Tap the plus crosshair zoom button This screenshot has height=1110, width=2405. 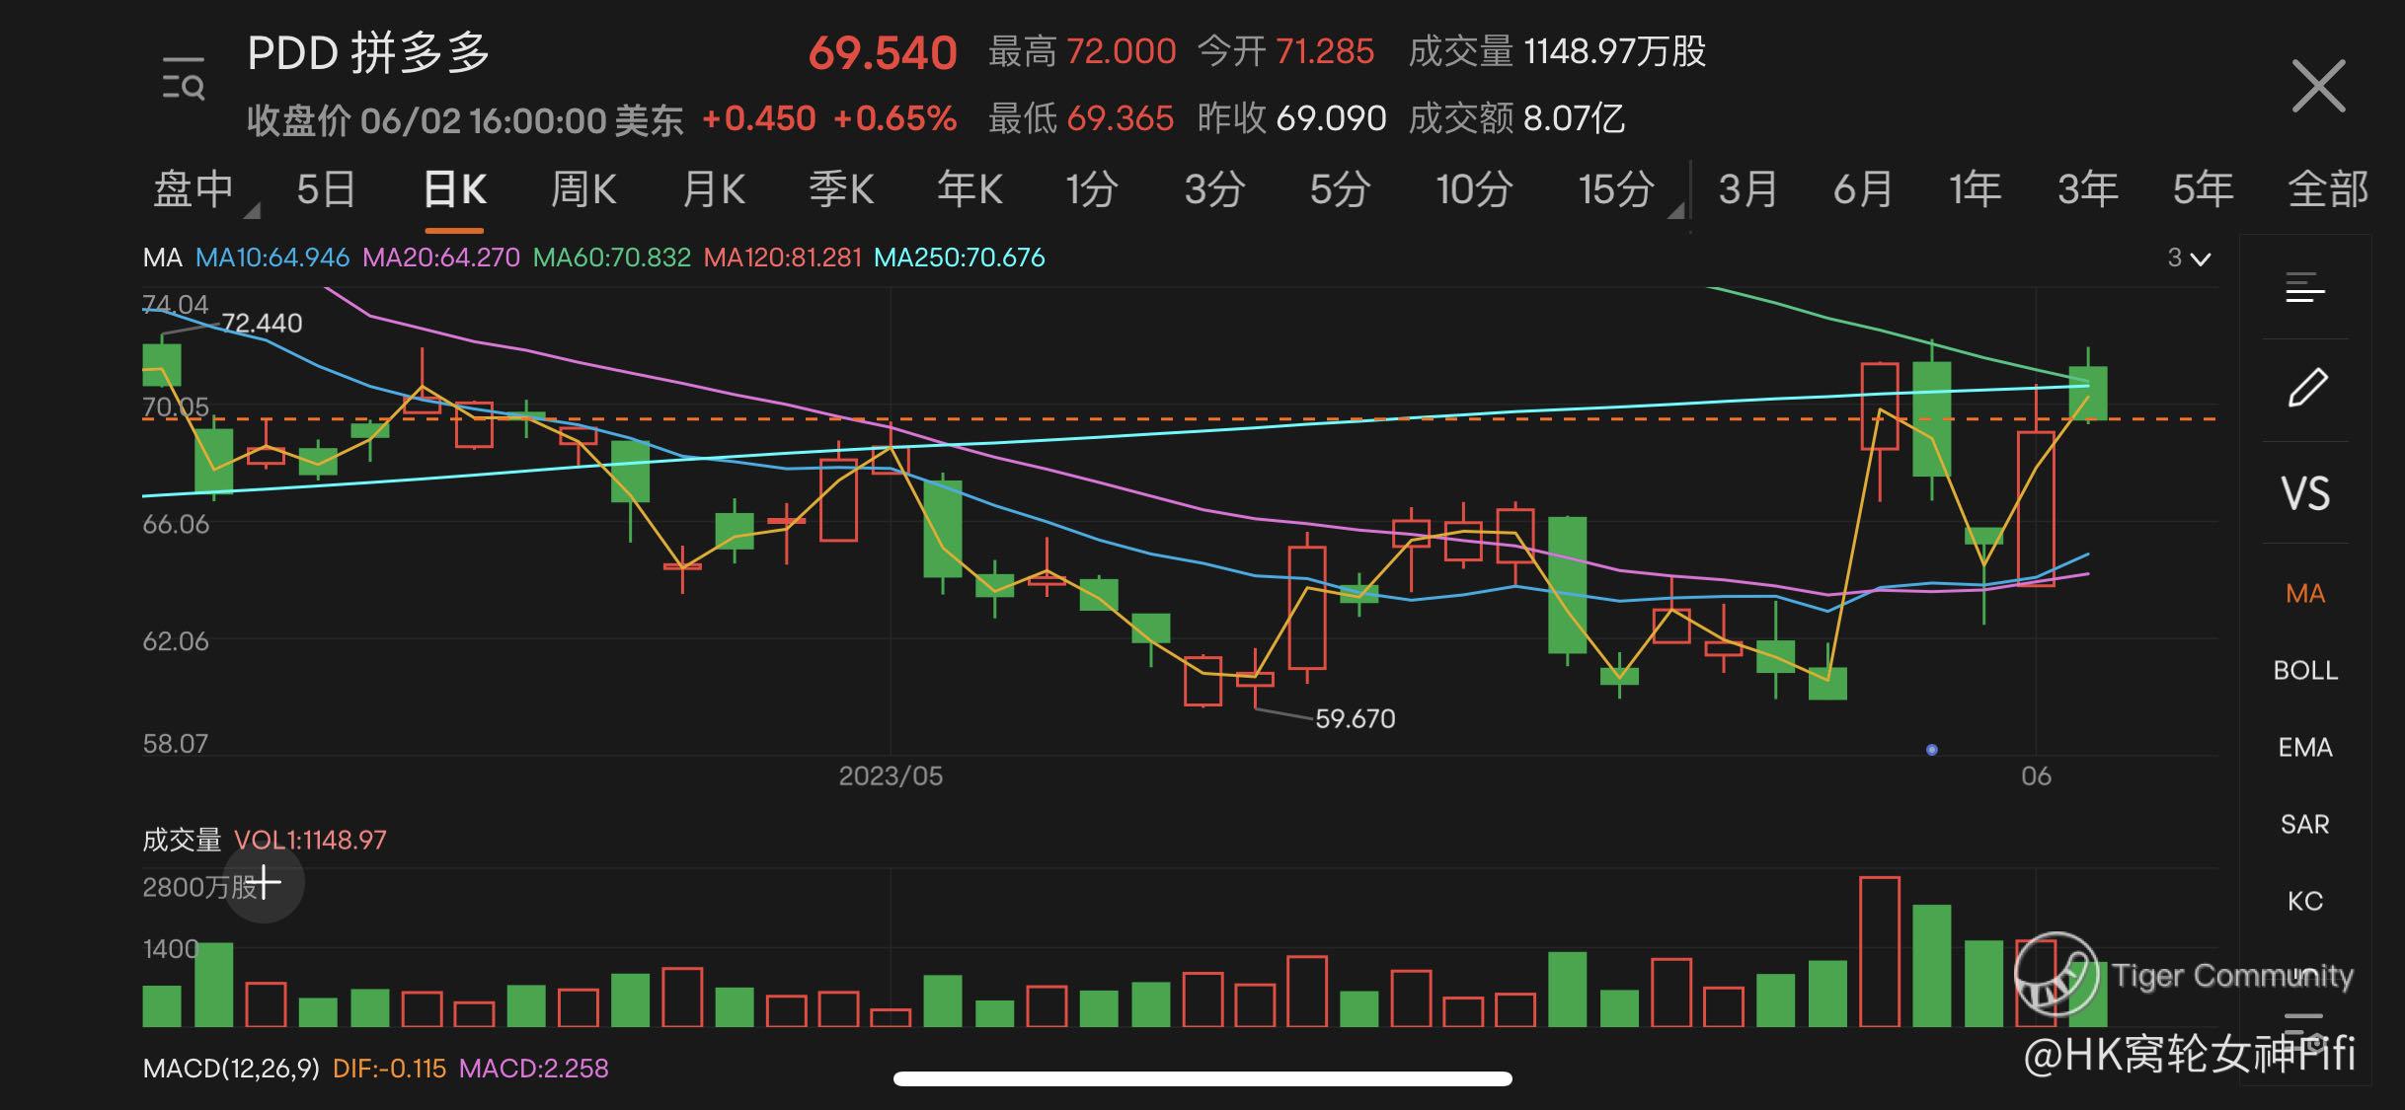pos(264,882)
